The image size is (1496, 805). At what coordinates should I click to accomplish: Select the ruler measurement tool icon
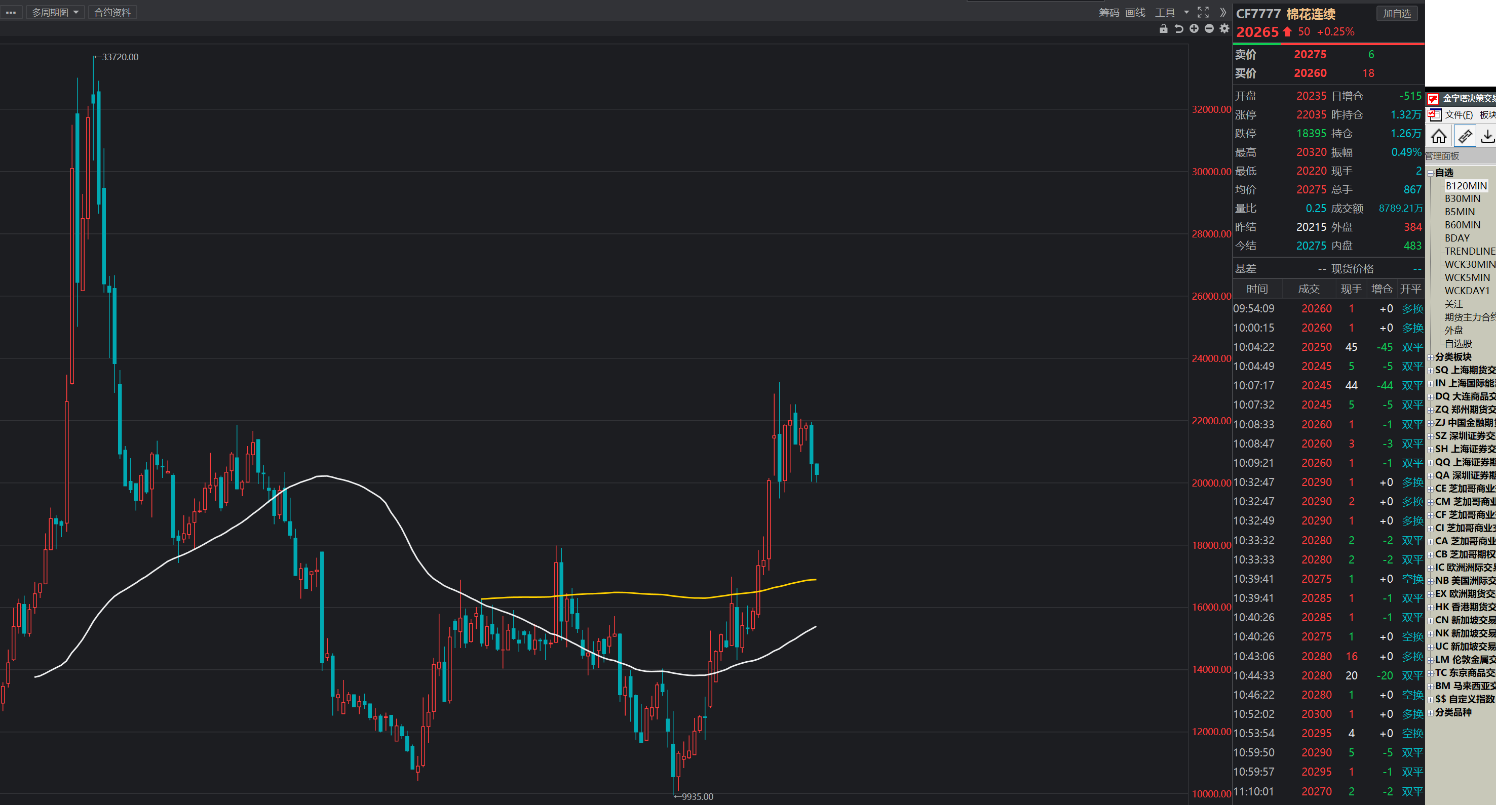[x=1464, y=136]
